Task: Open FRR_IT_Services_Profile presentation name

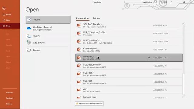Action: tap(94, 32)
